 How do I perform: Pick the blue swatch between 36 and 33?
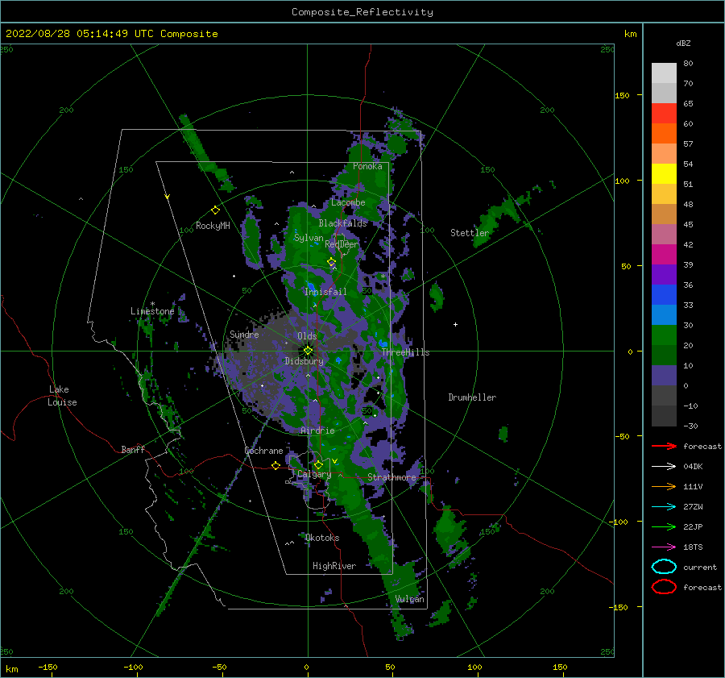coord(664,295)
